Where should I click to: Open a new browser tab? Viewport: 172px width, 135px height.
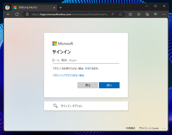[60, 7]
